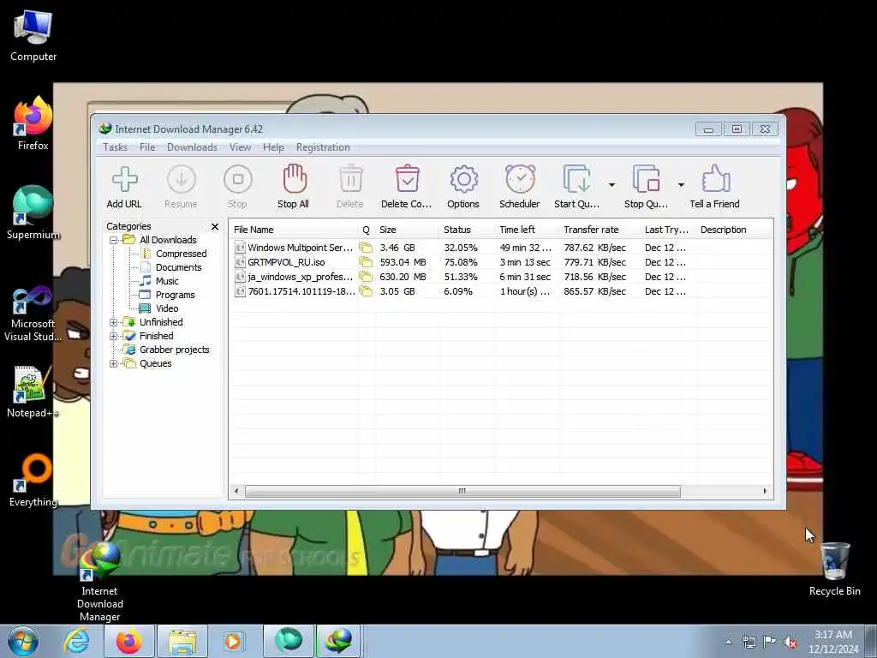Image resolution: width=877 pixels, height=658 pixels.
Task: Open Microsoft Visual Studio desktop shortcut
Action: click(x=33, y=314)
